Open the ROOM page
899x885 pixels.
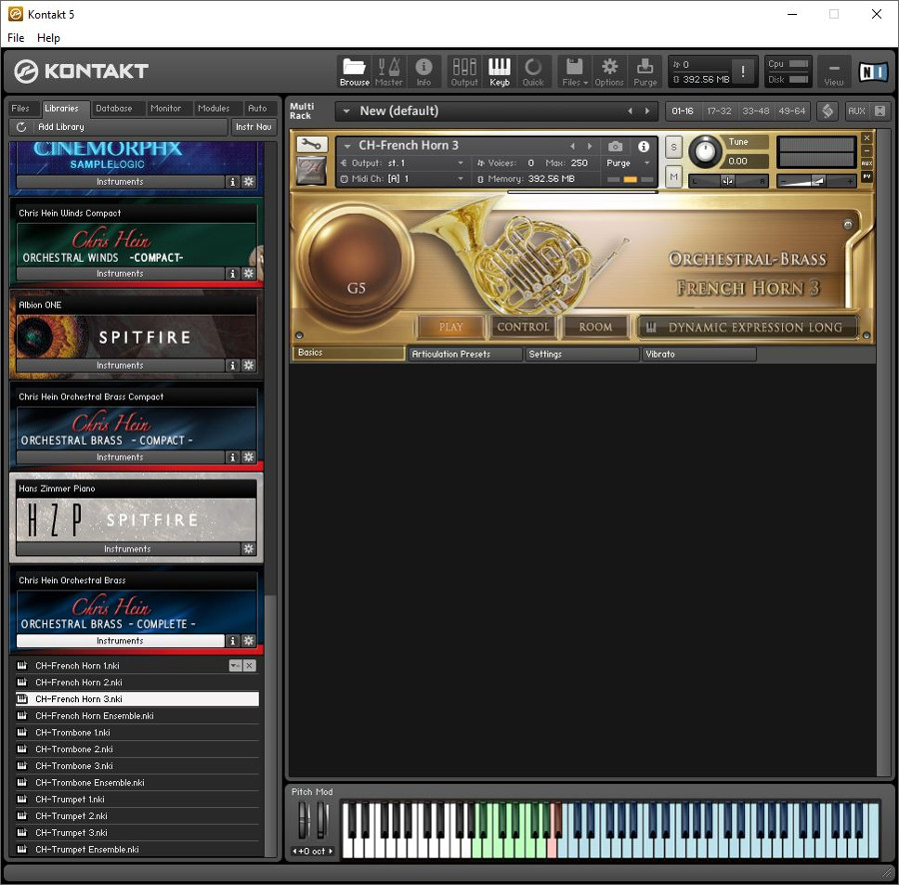click(595, 327)
